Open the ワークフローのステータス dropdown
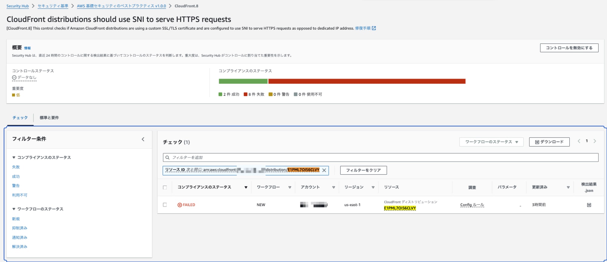The image size is (607, 262). [491, 142]
